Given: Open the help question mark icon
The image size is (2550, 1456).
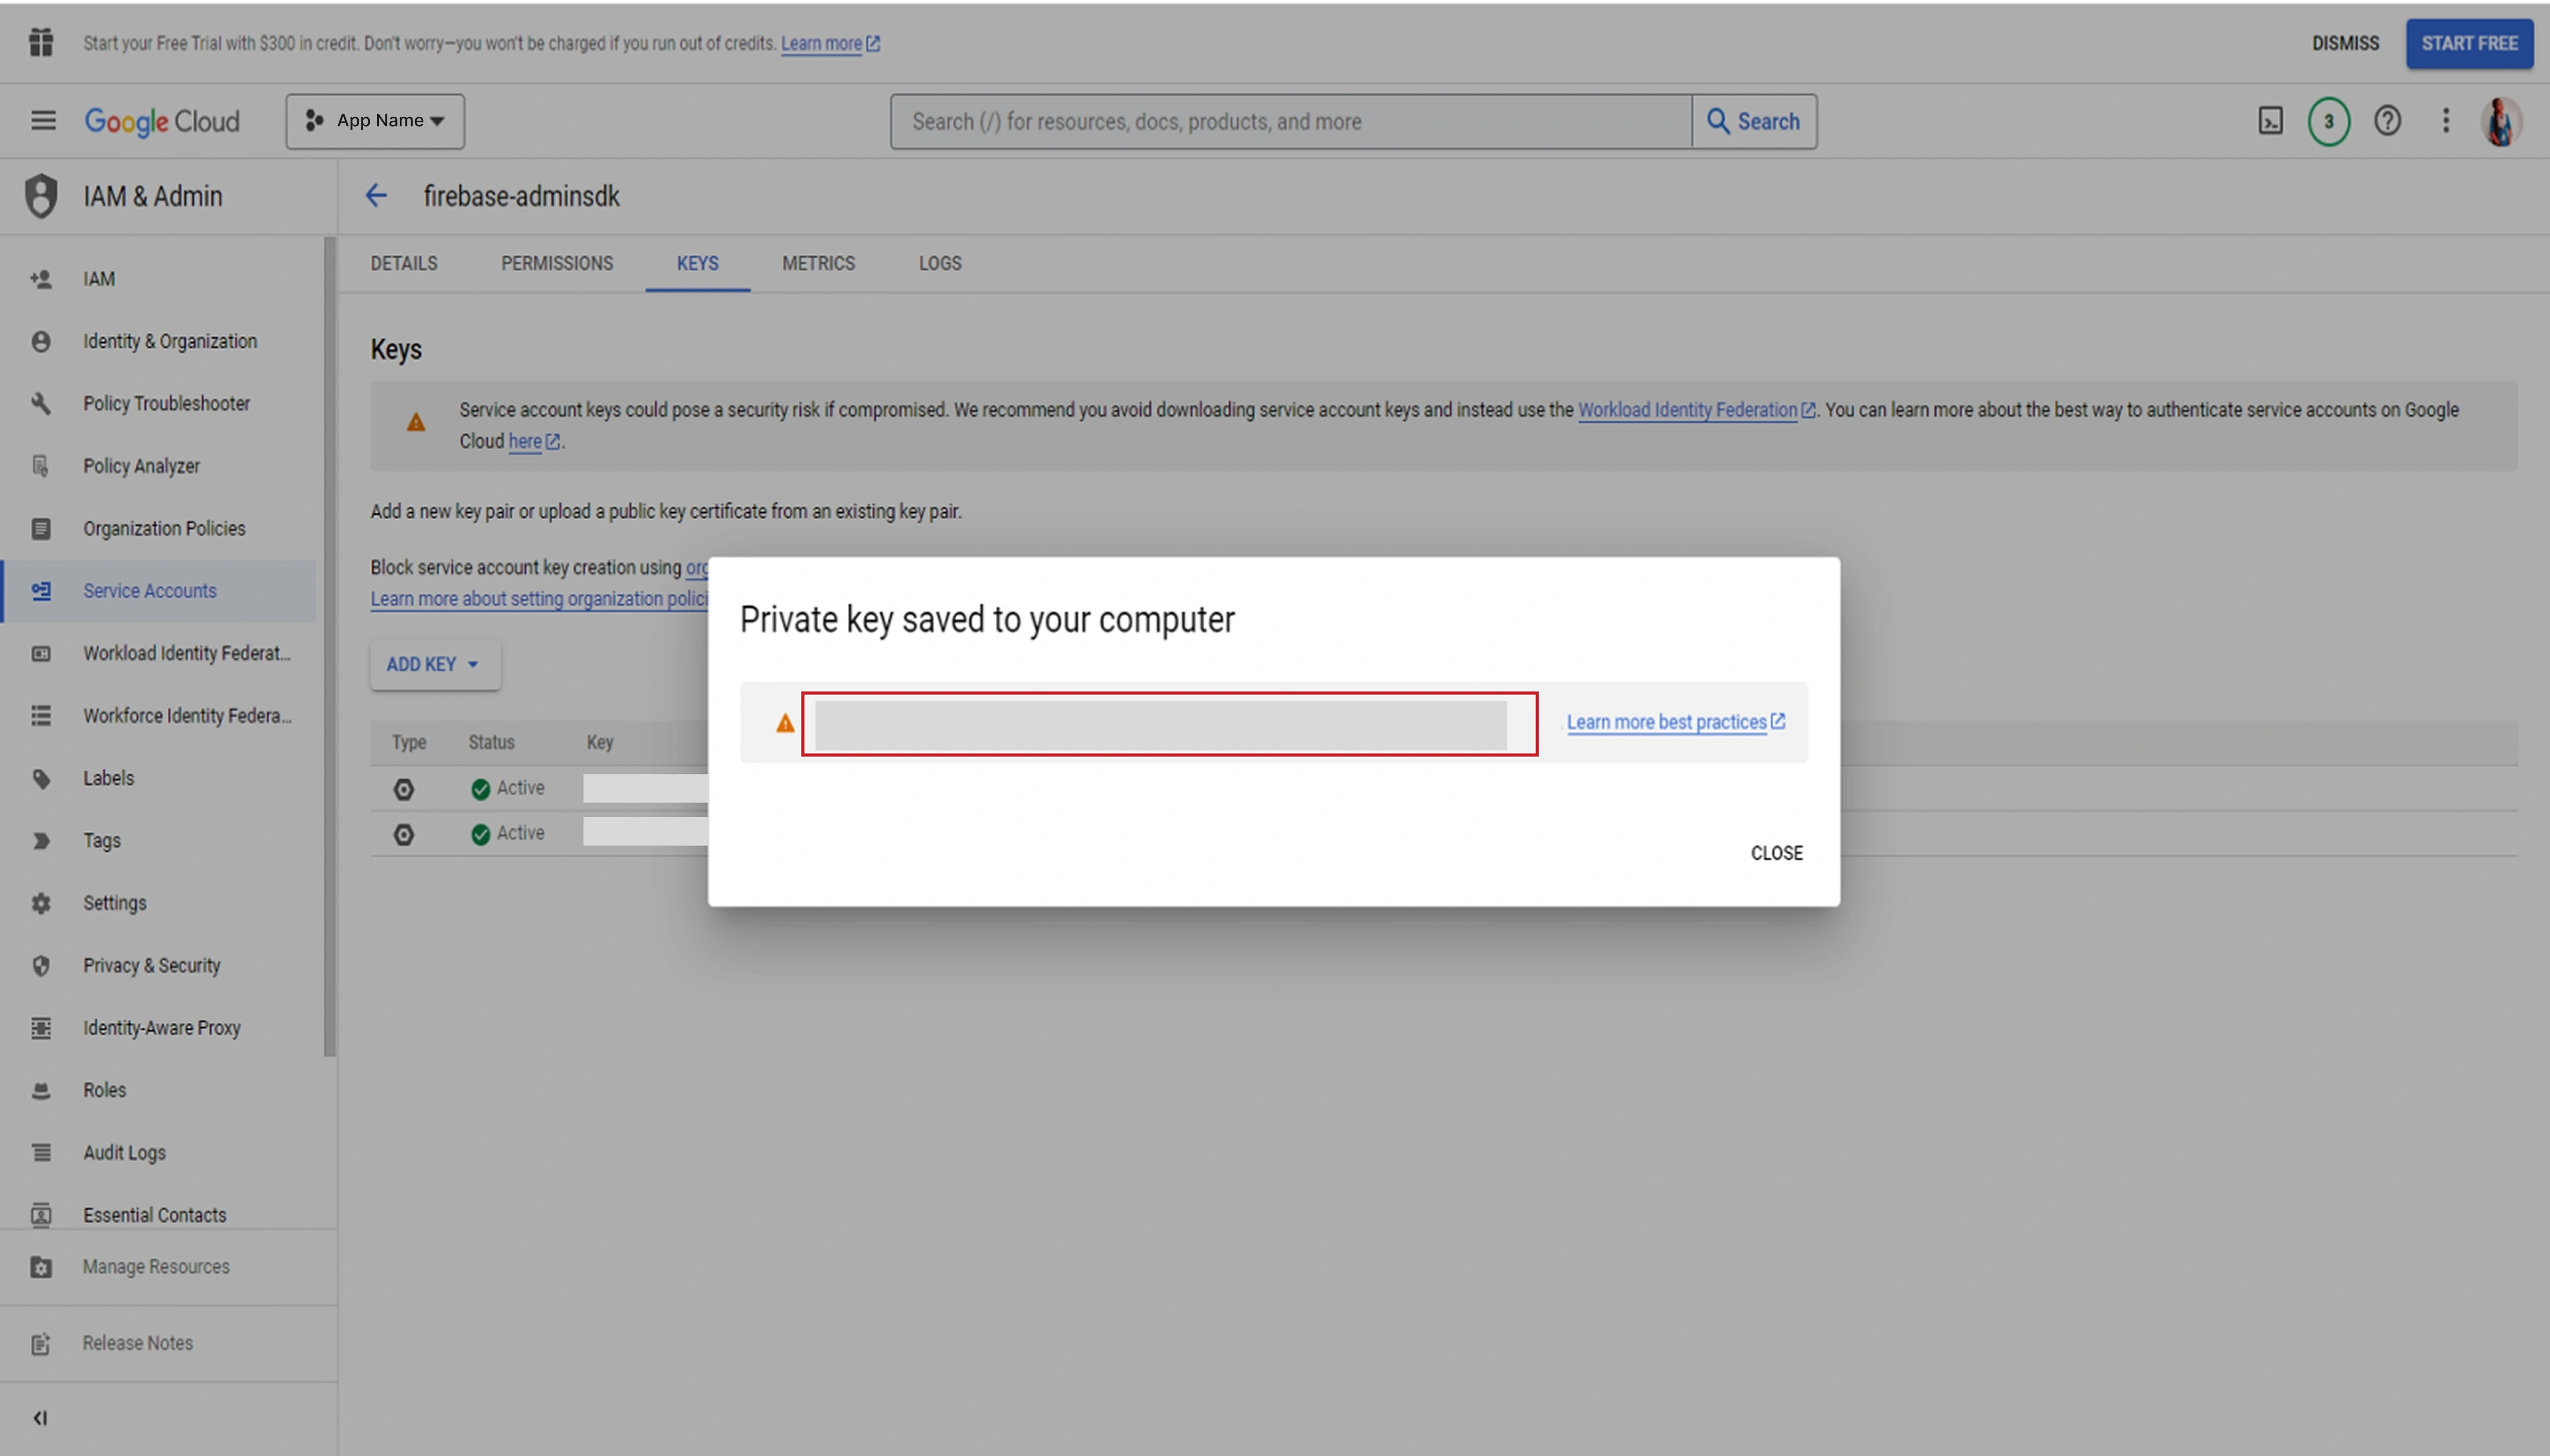Looking at the screenshot, I should (2387, 121).
